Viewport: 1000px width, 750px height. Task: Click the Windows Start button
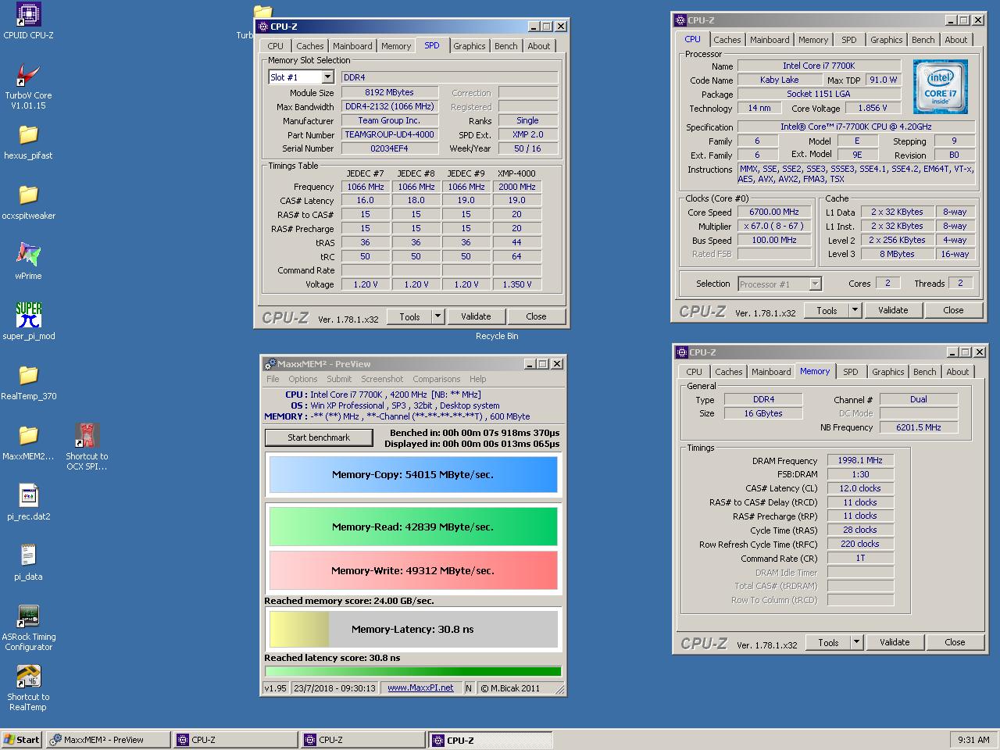coord(22,740)
